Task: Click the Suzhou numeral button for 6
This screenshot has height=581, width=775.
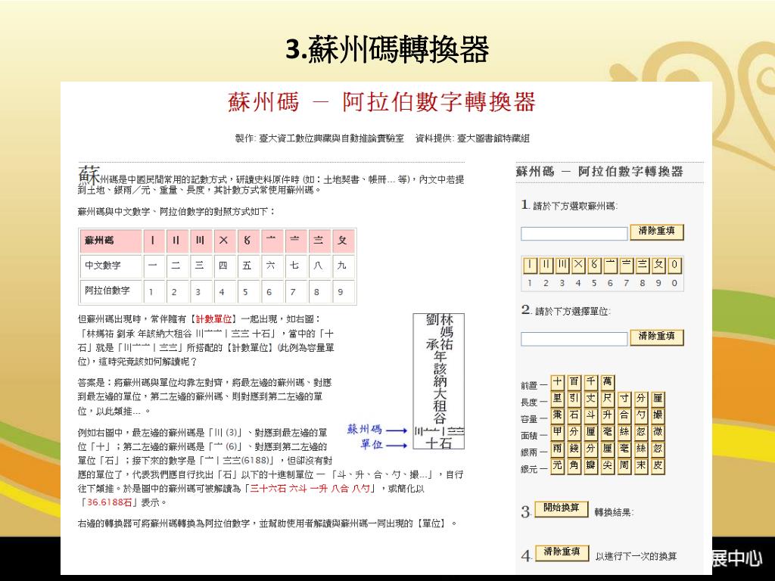Action: [x=610, y=266]
